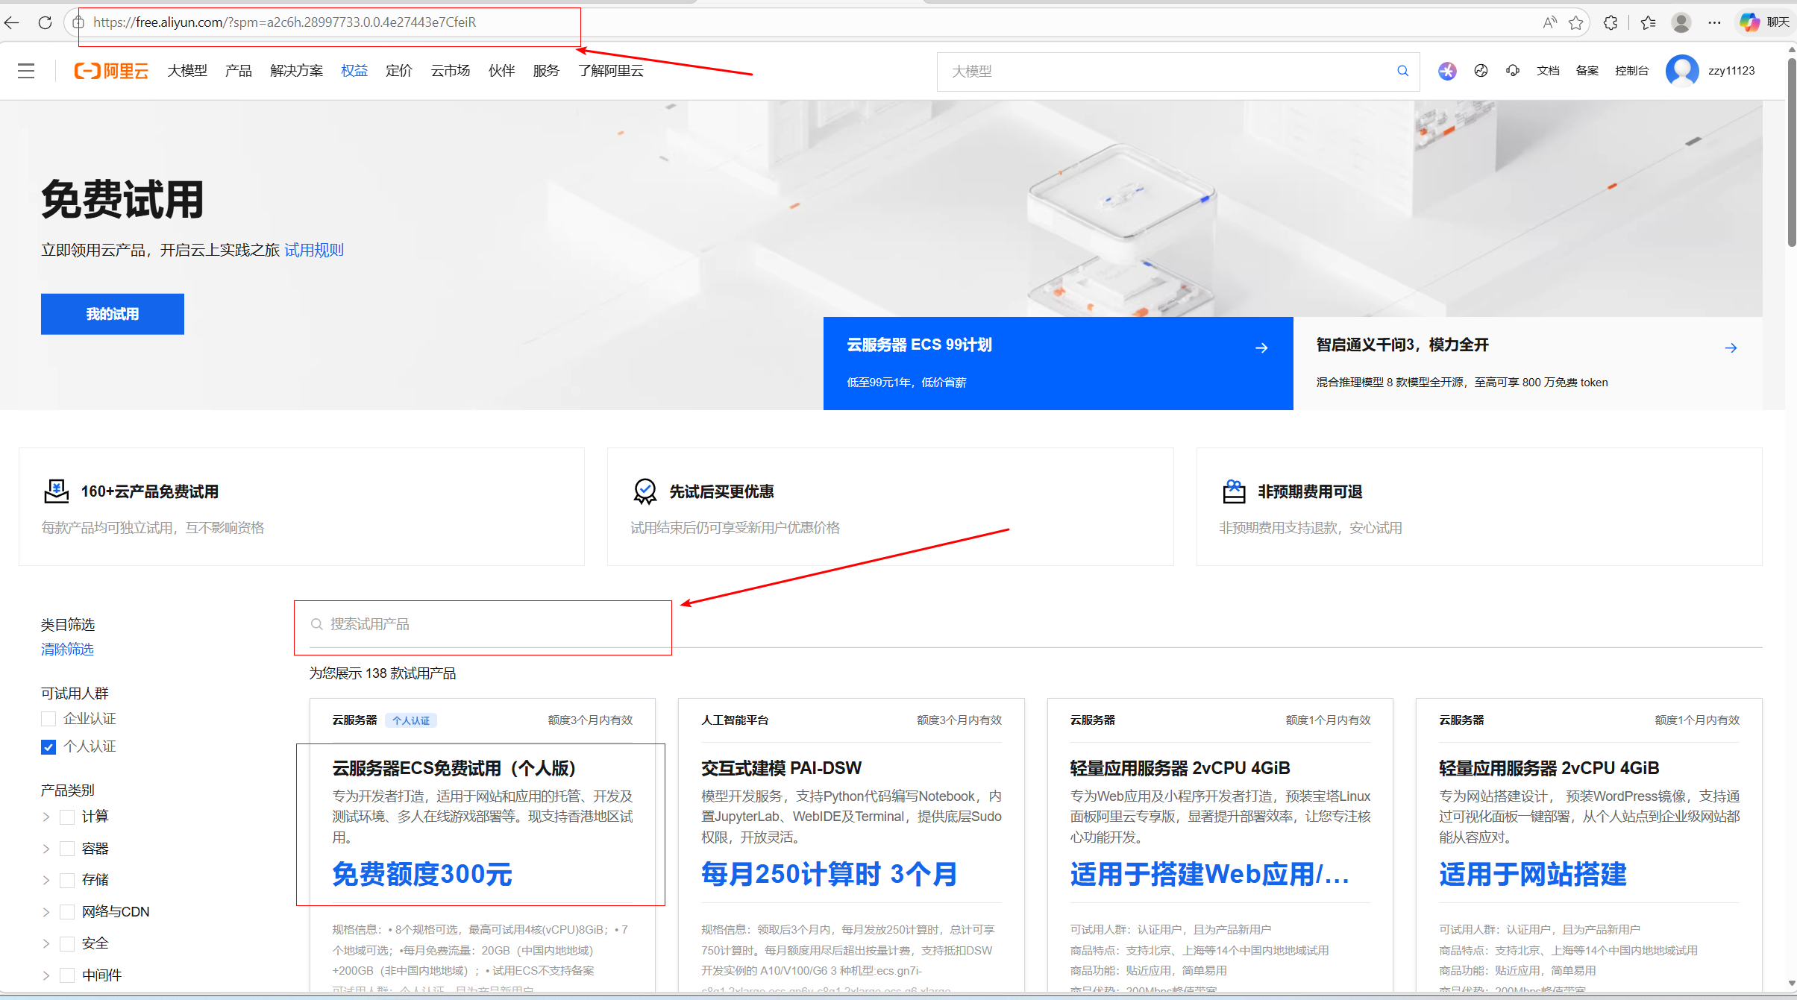The height and width of the screenshot is (1000, 1797).
Task: Open the 试用规则 link
Action: click(313, 251)
